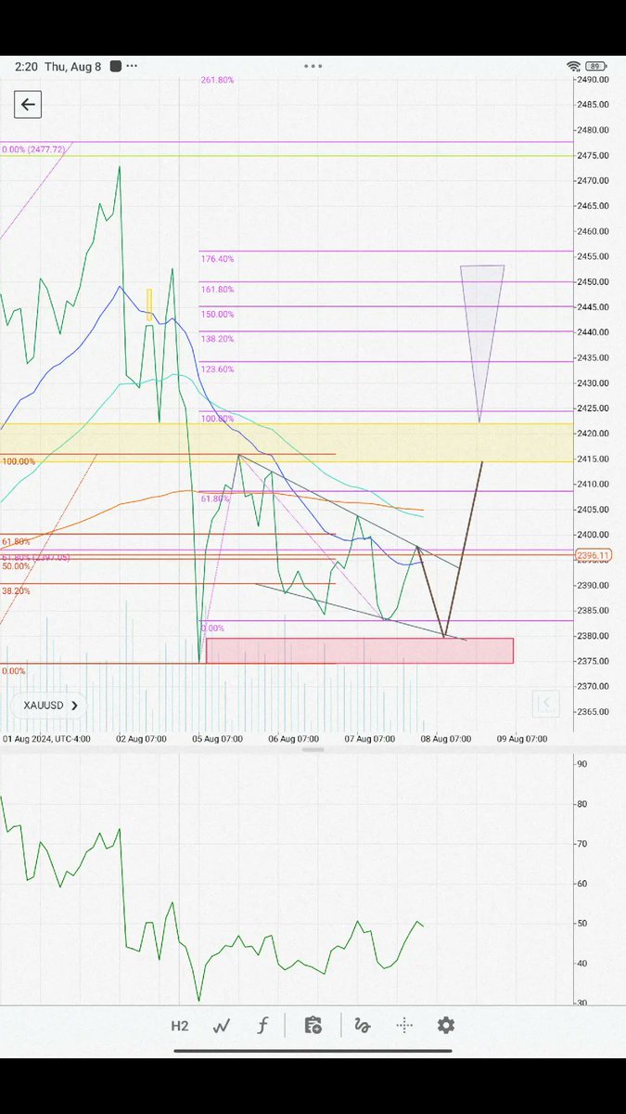Tap the 123.60% Fibonacci level label
This screenshot has width=626, height=1114.
(x=218, y=369)
